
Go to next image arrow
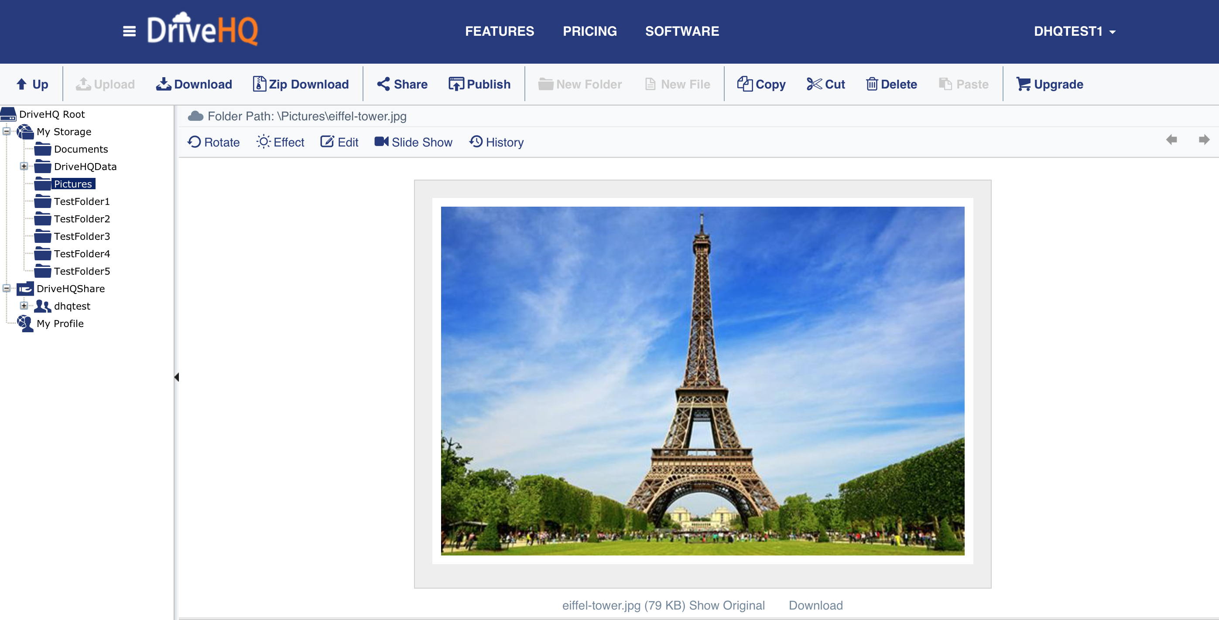click(x=1203, y=140)
